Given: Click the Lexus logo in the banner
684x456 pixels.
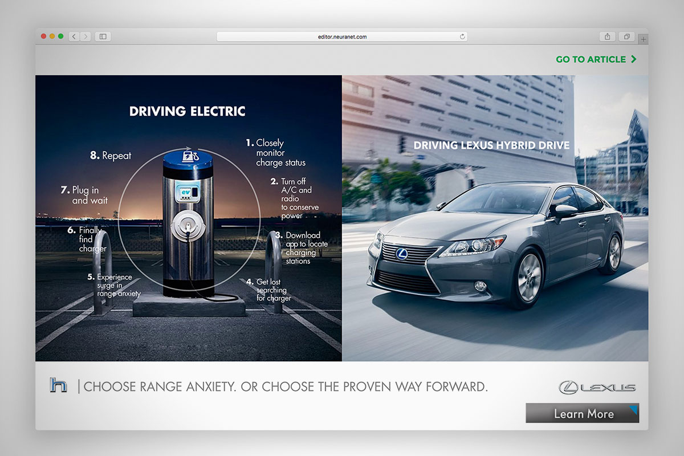Looking at the screenshot, I should click(597, 388).
